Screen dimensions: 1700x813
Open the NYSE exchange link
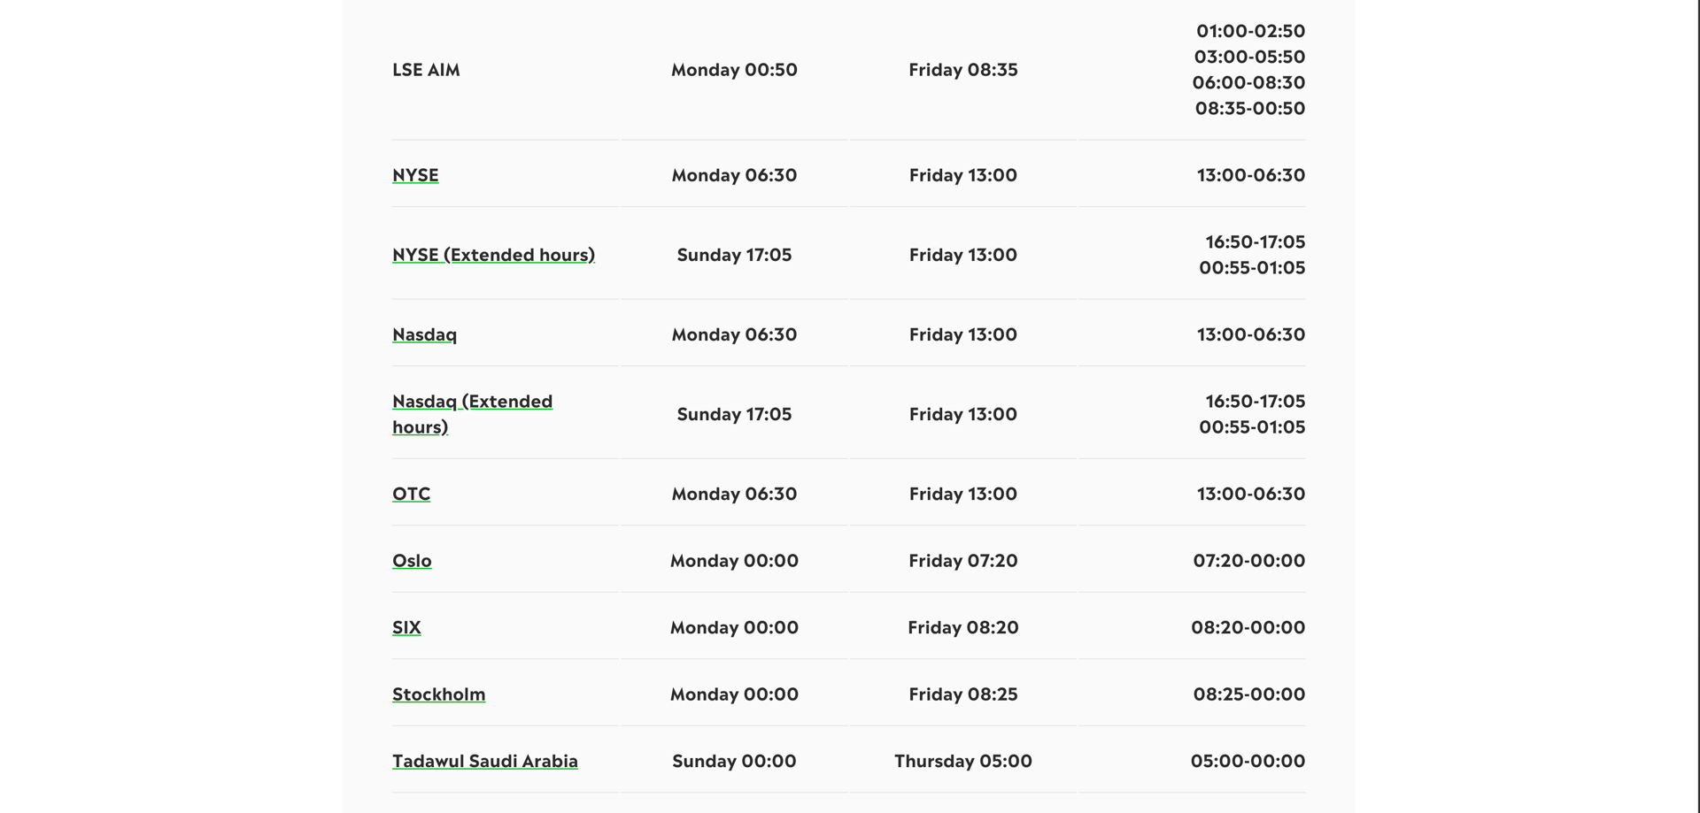(x=415, y=175)
